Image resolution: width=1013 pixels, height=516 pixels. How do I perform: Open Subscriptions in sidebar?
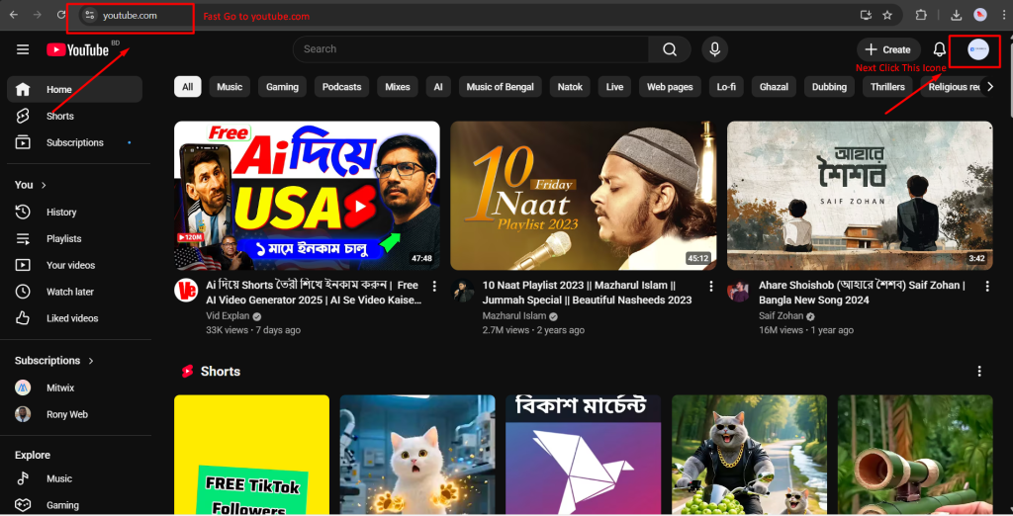coord(74,142)
